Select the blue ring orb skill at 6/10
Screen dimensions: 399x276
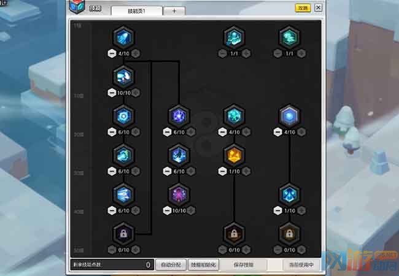pyautogui.click(x=123, y=116)
